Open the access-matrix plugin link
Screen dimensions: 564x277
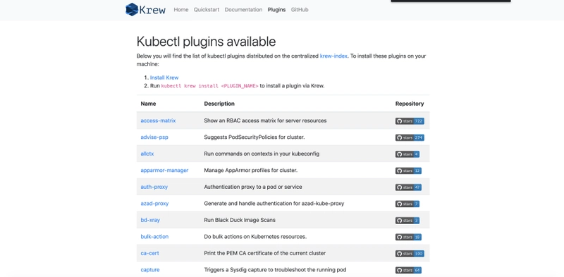[158, 121]
